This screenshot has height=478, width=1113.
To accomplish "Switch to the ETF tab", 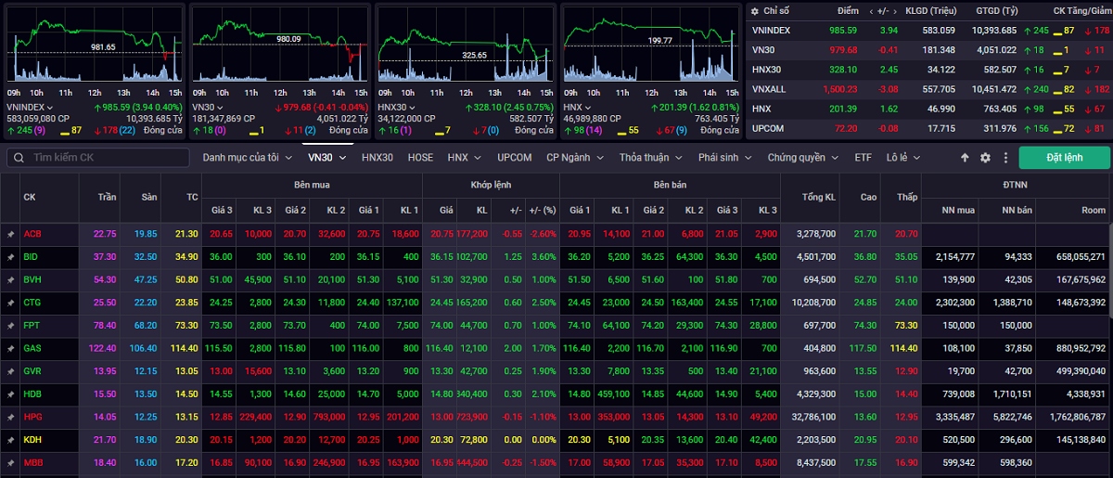I will pos(864,158).
